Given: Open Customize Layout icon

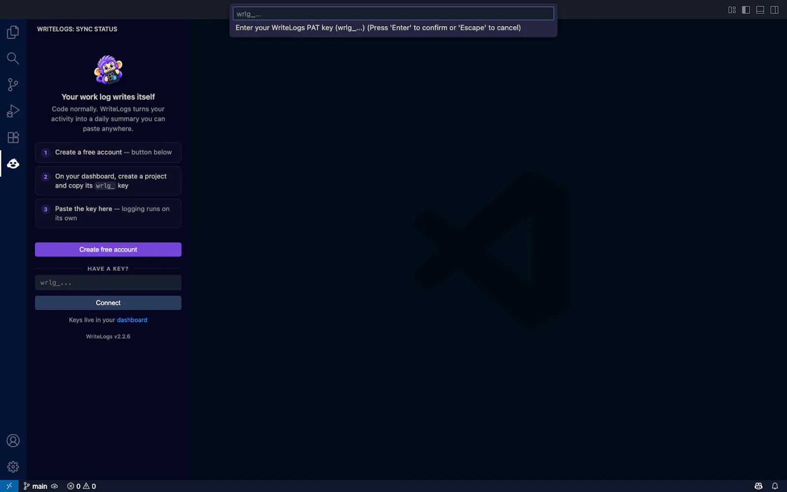Looking at the screenshot, I should pos(732,10).
